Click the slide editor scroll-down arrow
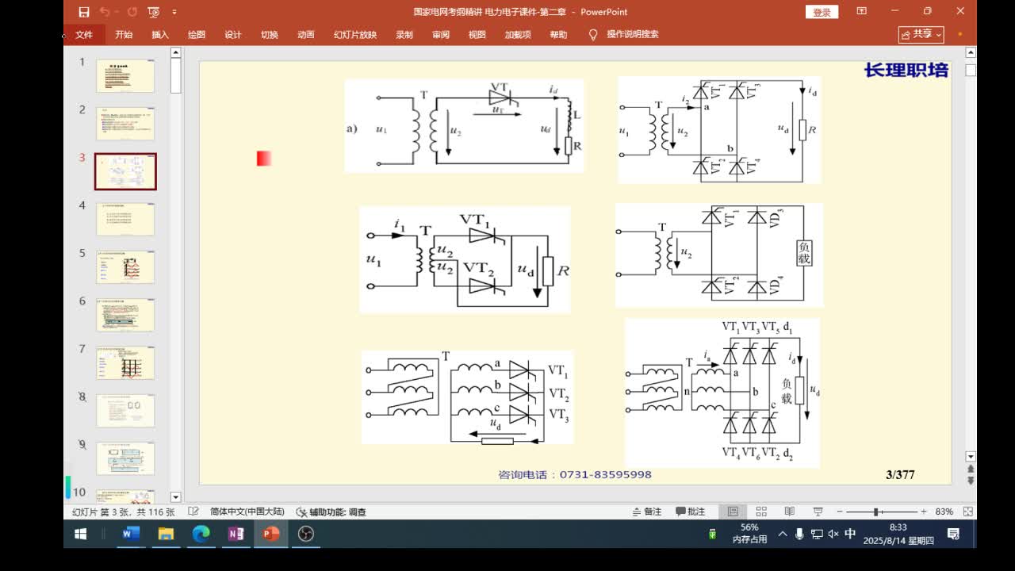The image size is (1015, 571). click(970, 457)
